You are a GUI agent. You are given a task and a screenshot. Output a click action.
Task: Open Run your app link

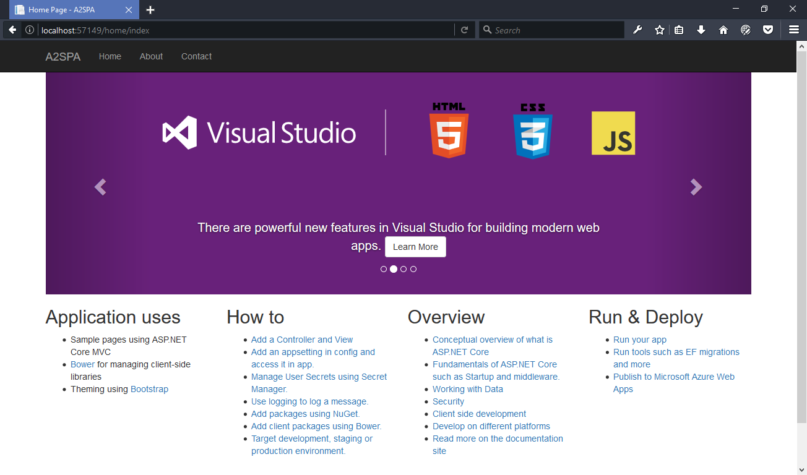tap(640, 340)
